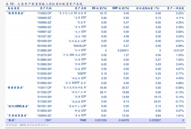Select cash ES weight '0.051556'

(x=101, y=120)
